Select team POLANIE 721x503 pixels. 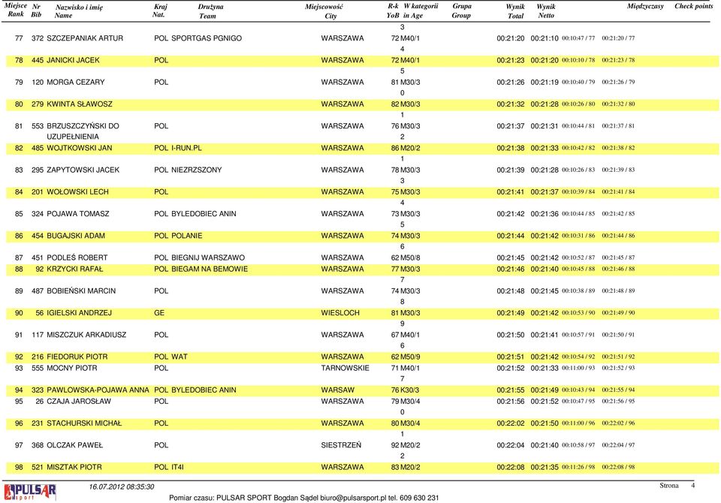(x=187, y=236)
